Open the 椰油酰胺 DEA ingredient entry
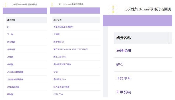The width and height of the screenshot is (175, 100). 60,79
